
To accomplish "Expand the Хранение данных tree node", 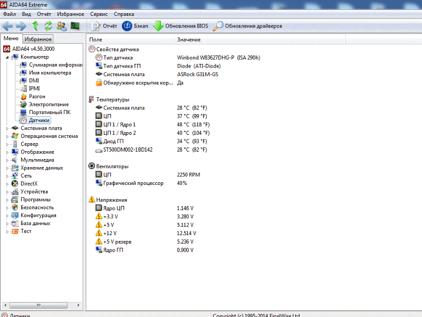I will coord(7,168).
